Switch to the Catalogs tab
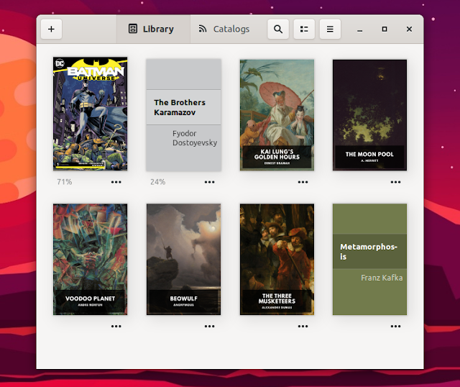This screenshot has width=460, height=387. 224,29
